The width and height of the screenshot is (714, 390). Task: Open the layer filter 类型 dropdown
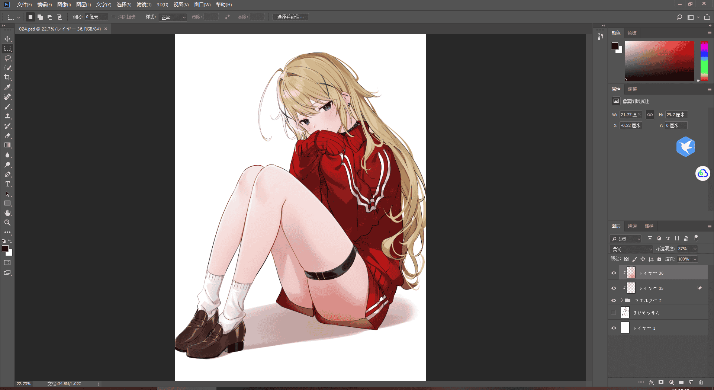[626, 239]
